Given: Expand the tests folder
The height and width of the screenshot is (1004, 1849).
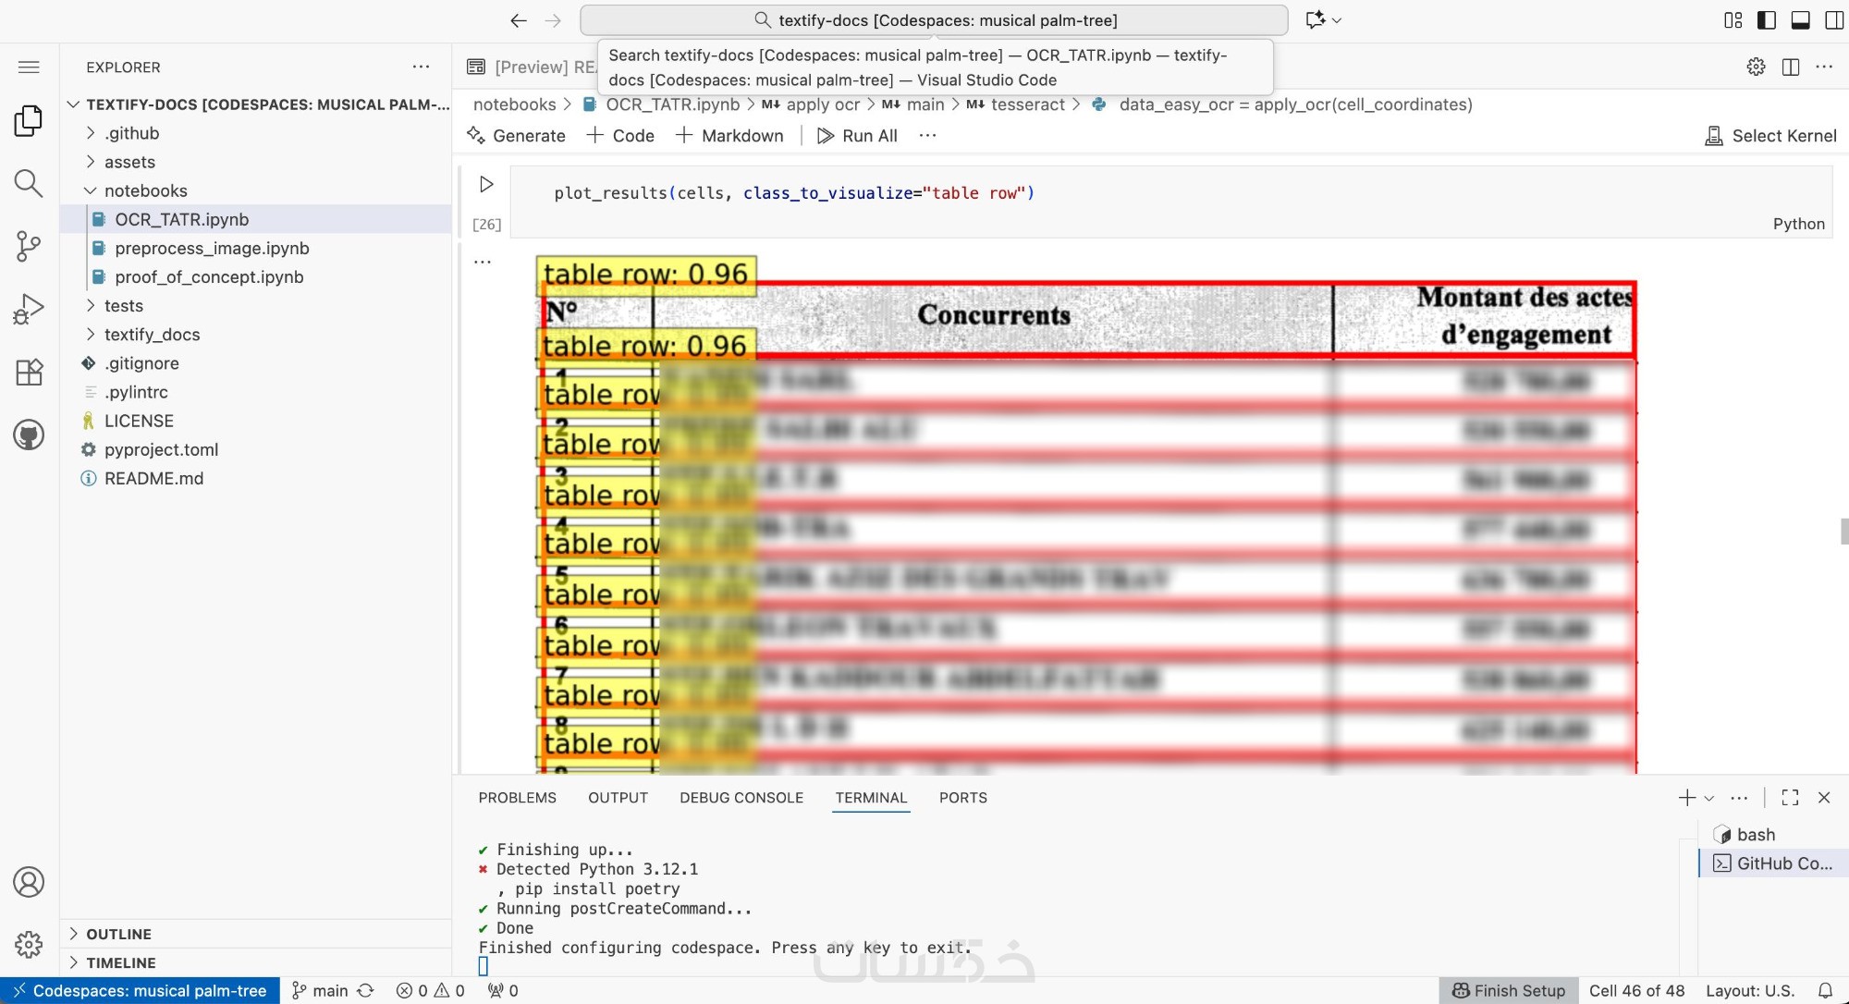Looking at the screenshot, I should [x=124, y=306].
